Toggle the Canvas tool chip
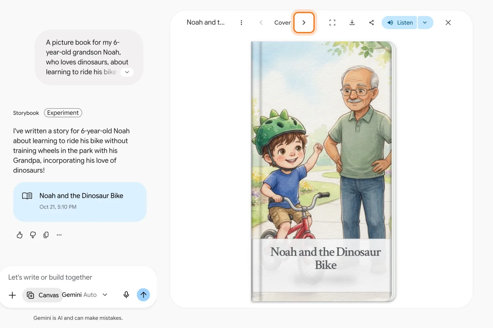The height and width of the screenshot is (328, 493). point(42,295)
